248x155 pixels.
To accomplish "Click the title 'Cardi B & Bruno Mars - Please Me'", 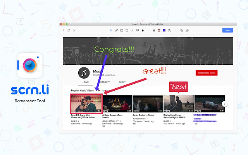I will pos(83,116).
